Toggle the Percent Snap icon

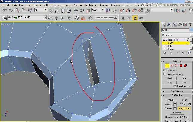134,11
